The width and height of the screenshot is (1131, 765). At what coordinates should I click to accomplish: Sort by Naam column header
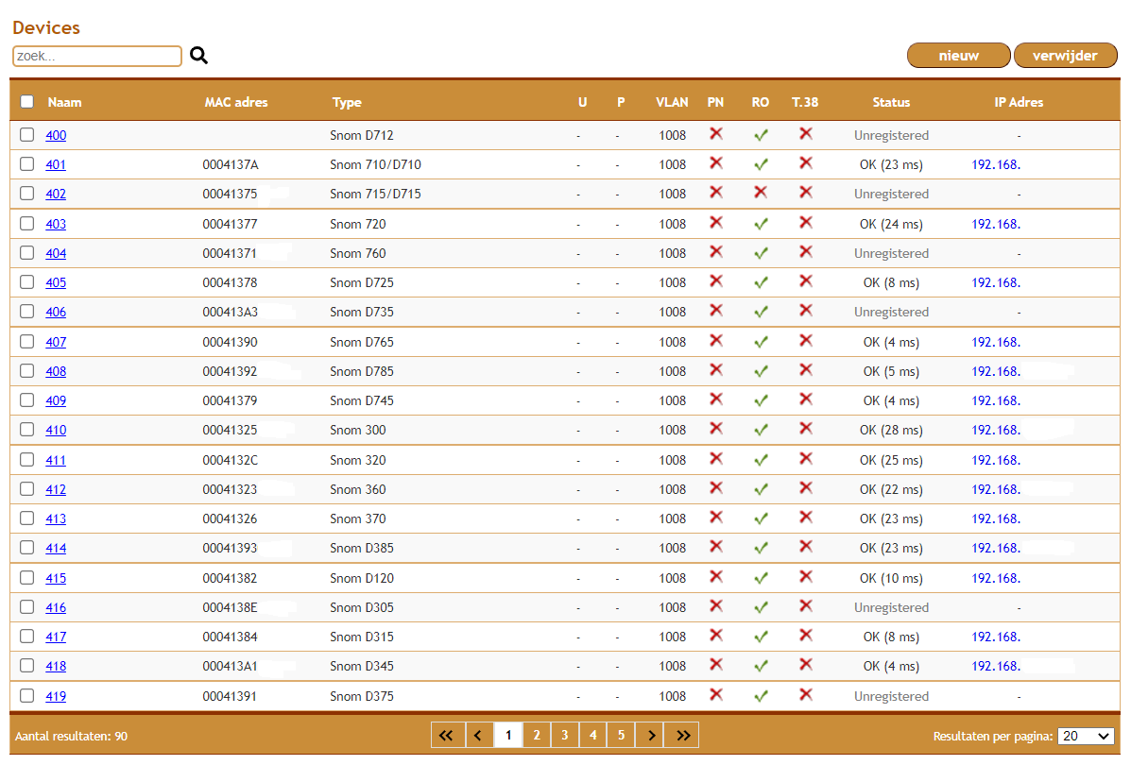click(x=64, y=102)
